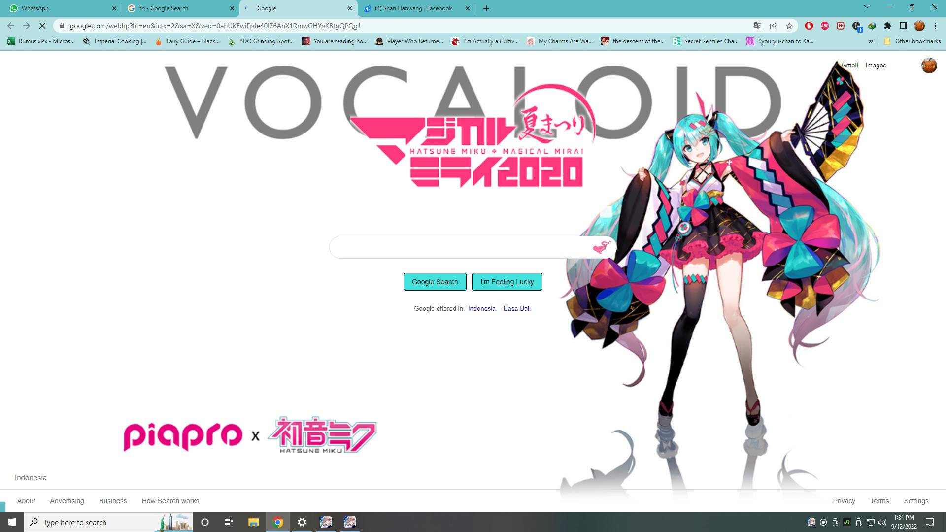Open the Fairy Guide – Black bookmark

coord(187,41)
